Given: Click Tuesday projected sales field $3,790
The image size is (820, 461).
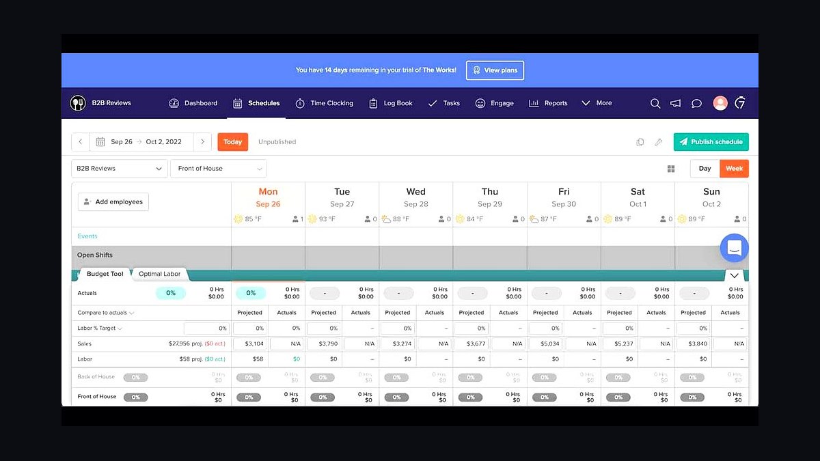Looking at the screenshot, I should click(323, 344).
